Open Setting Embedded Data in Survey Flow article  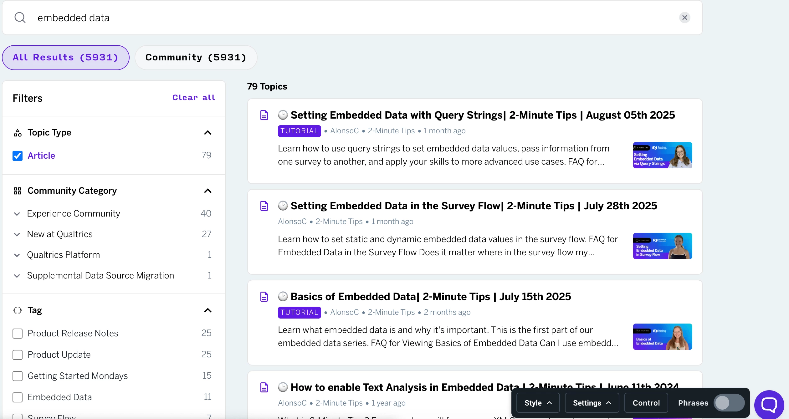click(474, 206)
